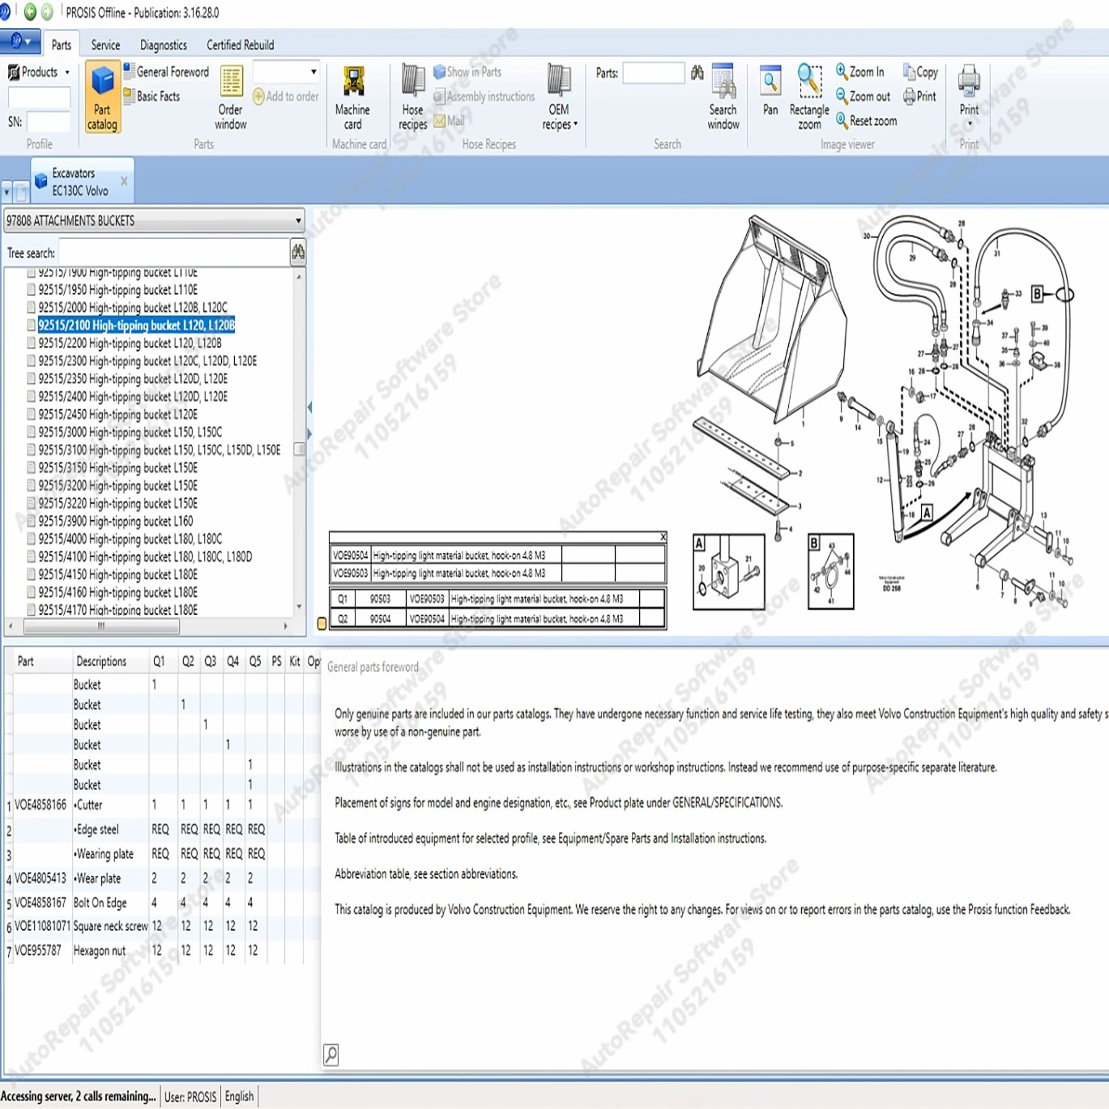Open the Search window
The height and width of the screenshot is (1109, 1109).
tap(723, 97)
